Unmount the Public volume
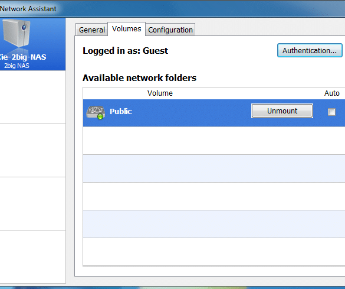This screenshot has height=289, width=345. tap(282, 111)
